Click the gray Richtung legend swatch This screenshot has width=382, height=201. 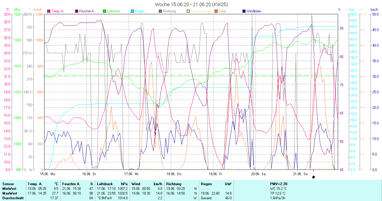pos(160,11)
